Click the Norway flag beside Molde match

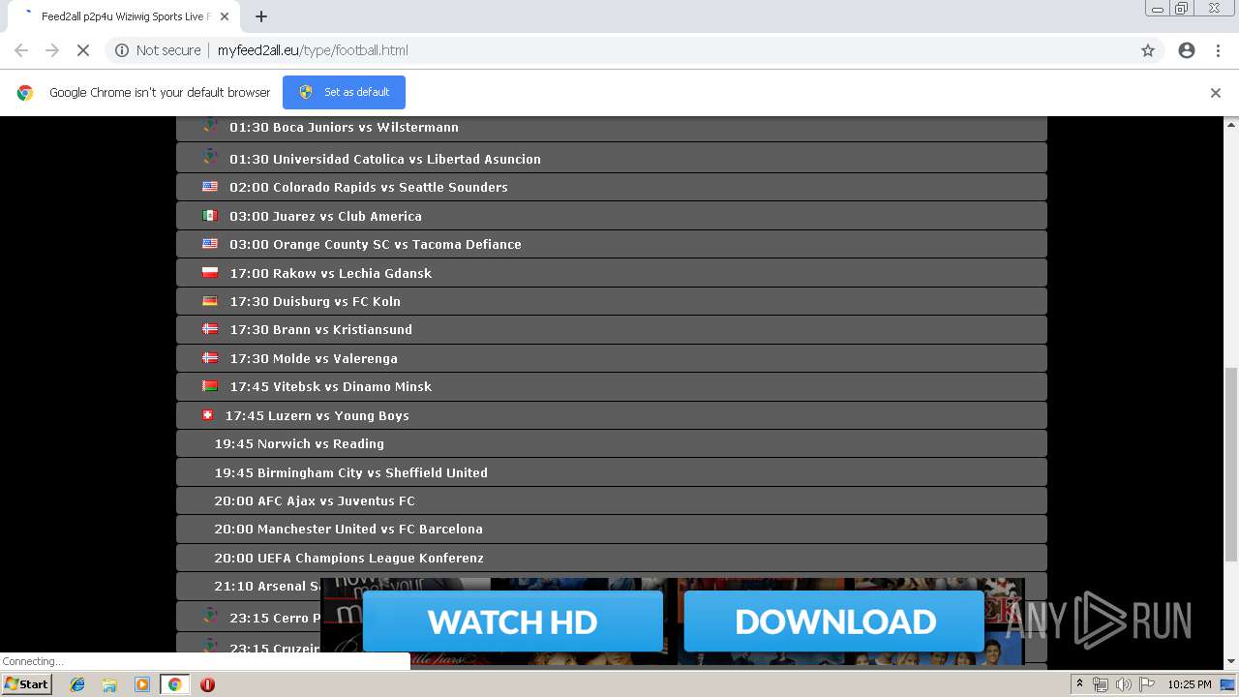[210, 358]
